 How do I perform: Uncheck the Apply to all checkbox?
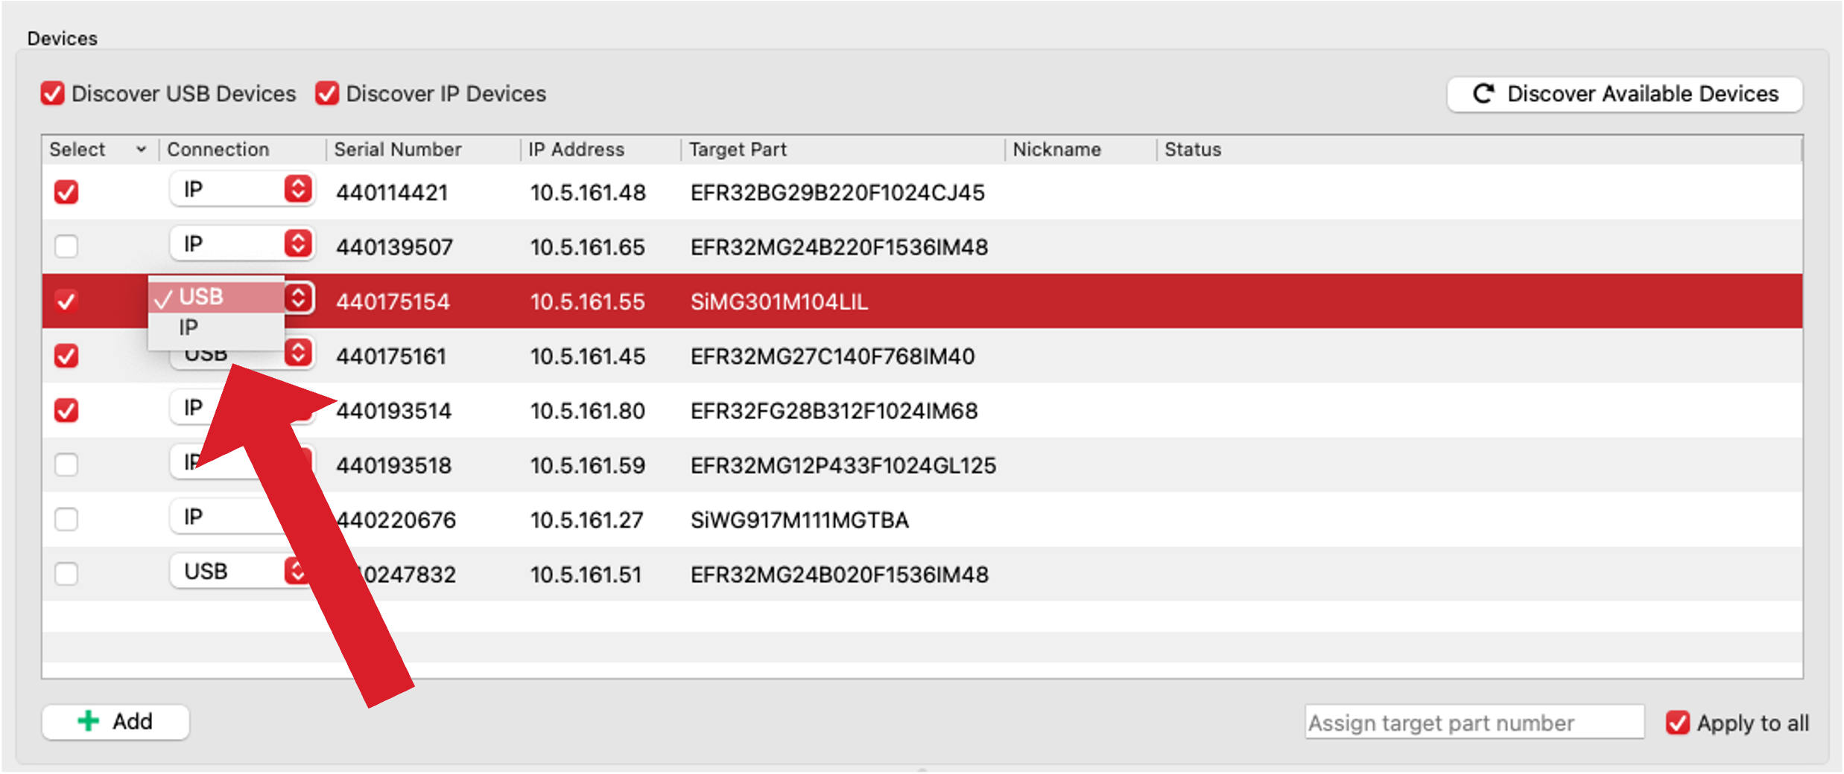1677,723
